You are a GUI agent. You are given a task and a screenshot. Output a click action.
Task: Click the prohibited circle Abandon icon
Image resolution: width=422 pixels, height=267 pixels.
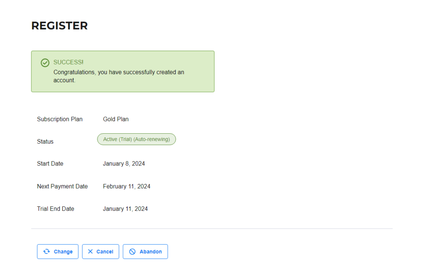point(132,251)
